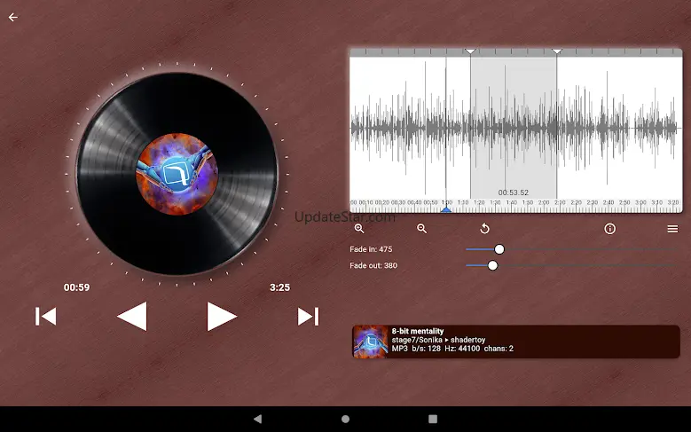Open the track info icon
Screen dimensions: 691x432
click(x=610, y=229)
